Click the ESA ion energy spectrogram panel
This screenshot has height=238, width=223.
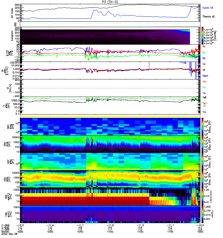pyautogui.click(x=110, y=144)
